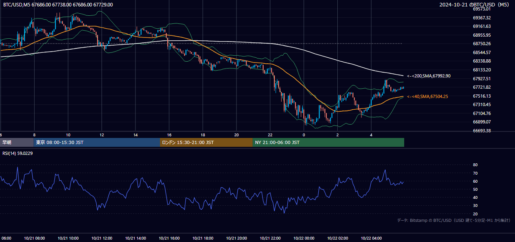Click the 10/21 22:00 time axis label
515x242 pixels.
[x=270, y=238]
